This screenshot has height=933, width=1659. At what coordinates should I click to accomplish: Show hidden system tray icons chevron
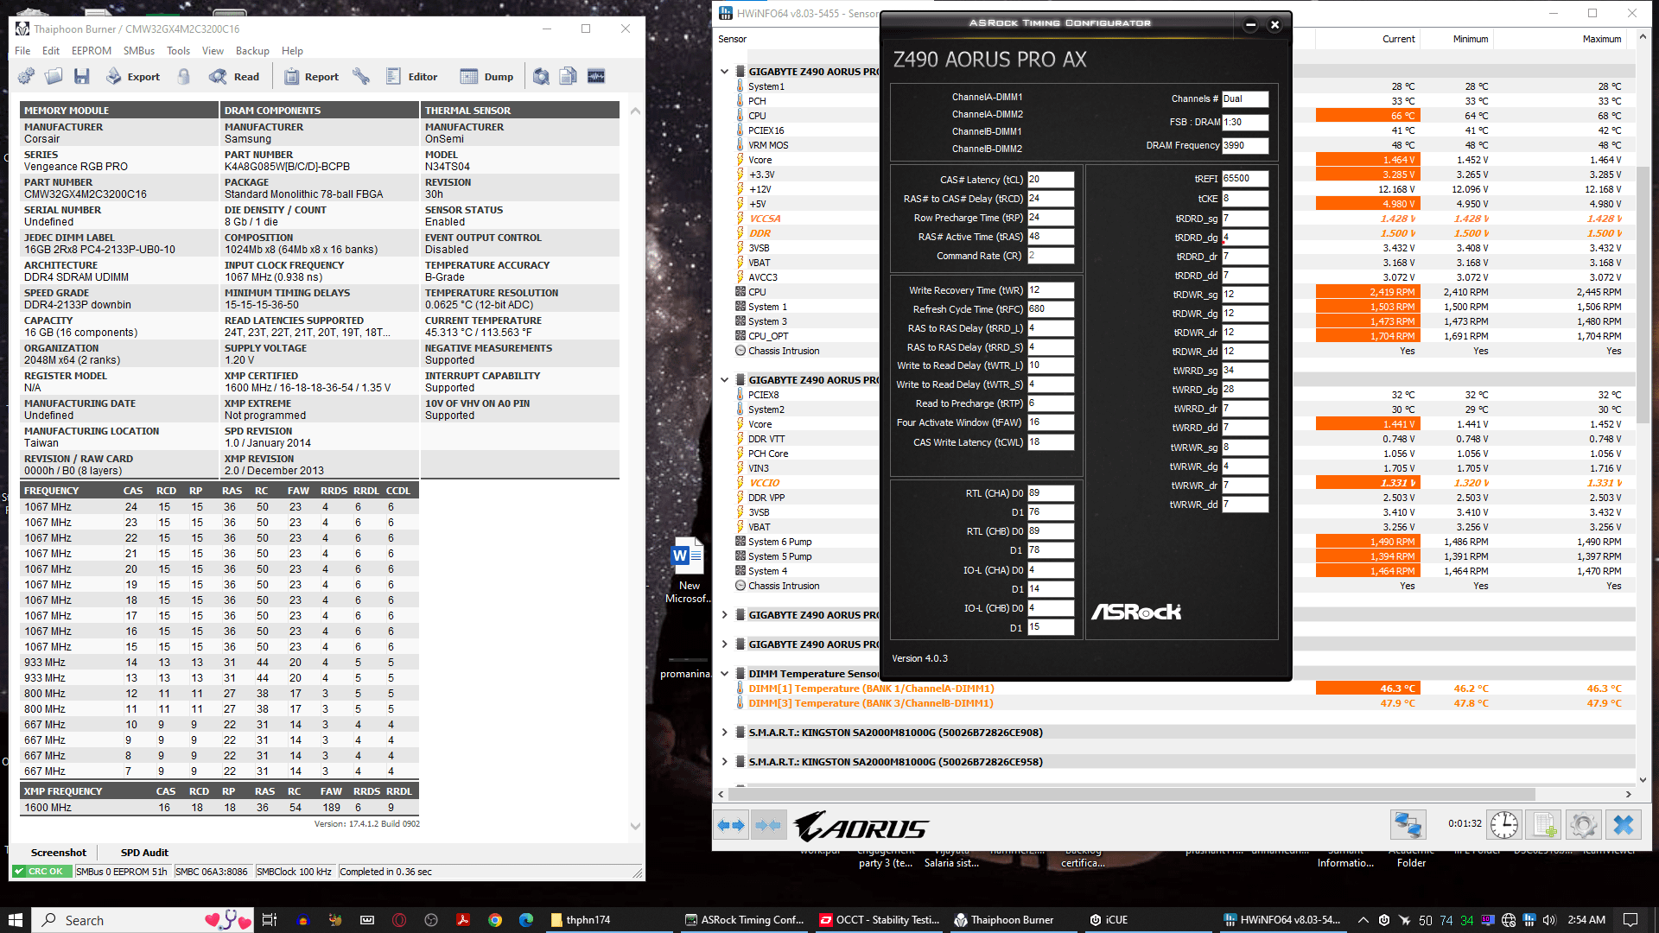coord(1363,920)
